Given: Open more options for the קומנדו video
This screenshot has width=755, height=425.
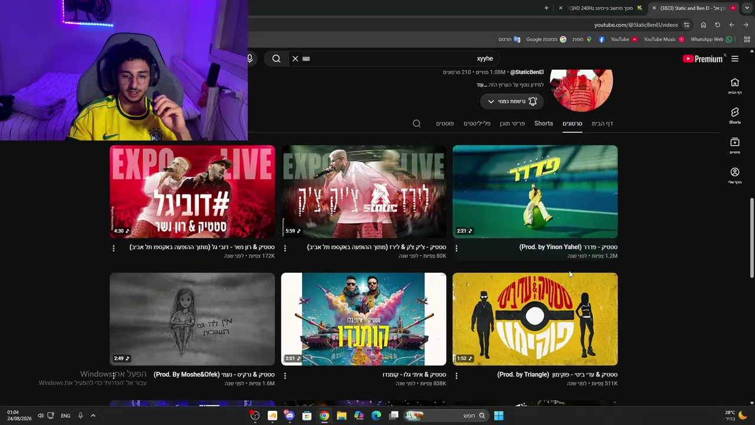Looking at the screenshot, I should pyautogui.click(x=285, y=375).
